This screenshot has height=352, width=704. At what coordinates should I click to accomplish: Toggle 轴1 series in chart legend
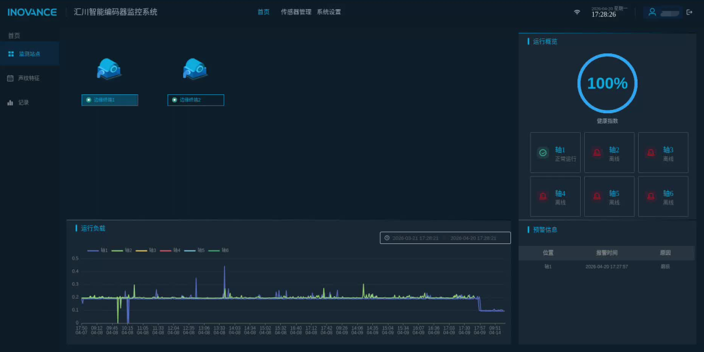pos(98,250)
